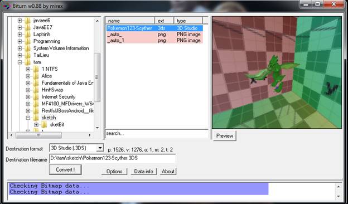Expand the JavaEE7 folder node
Image resolution: width=348 pixels, height=204 pixels.
click(x=20, y=27)
